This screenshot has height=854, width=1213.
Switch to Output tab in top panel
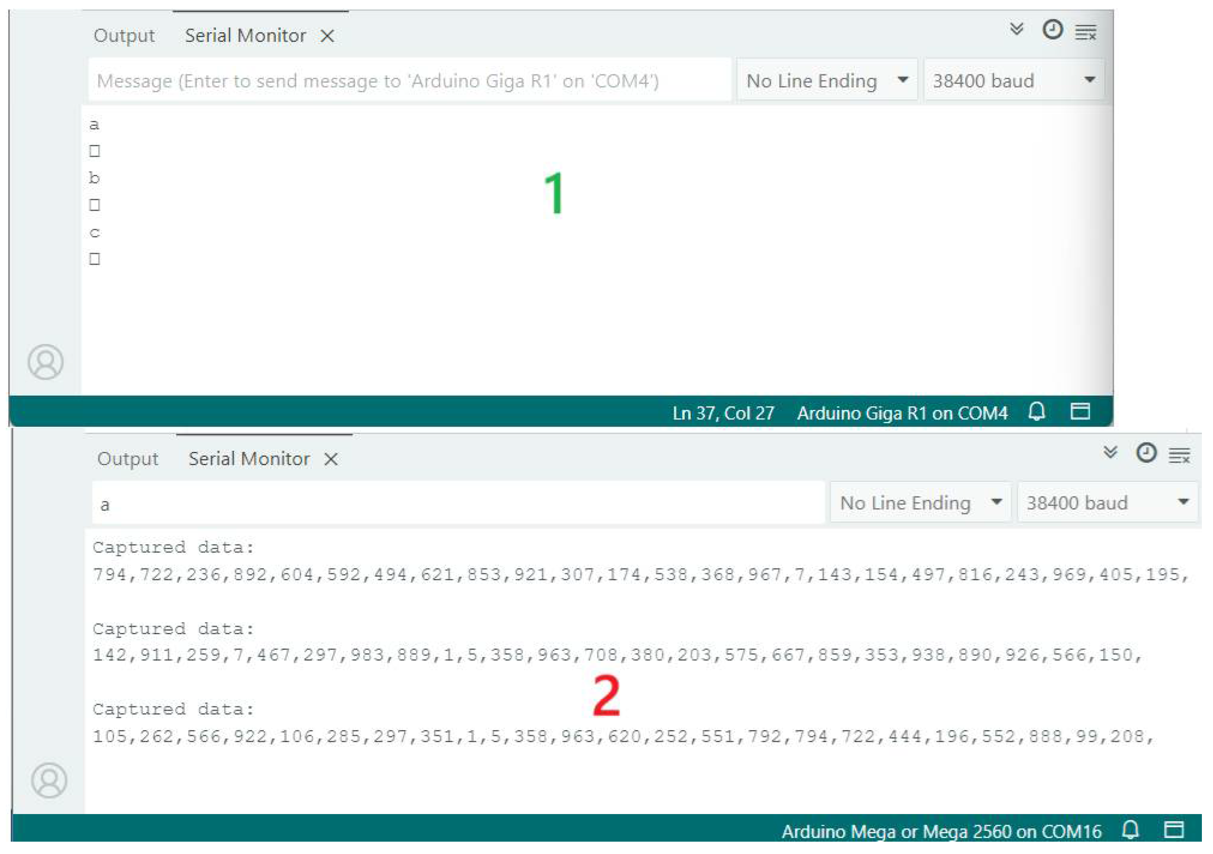click(124, 36)
